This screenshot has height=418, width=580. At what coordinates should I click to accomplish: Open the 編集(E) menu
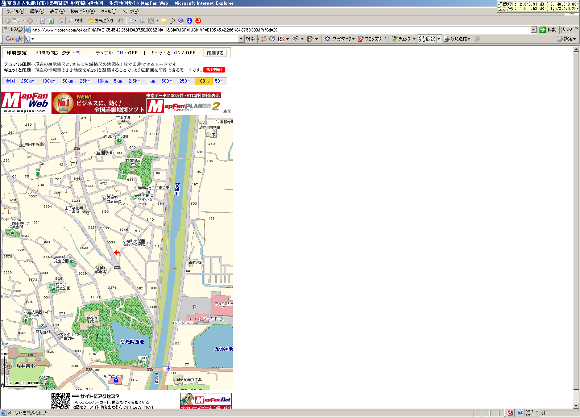[x=37, y=12]
